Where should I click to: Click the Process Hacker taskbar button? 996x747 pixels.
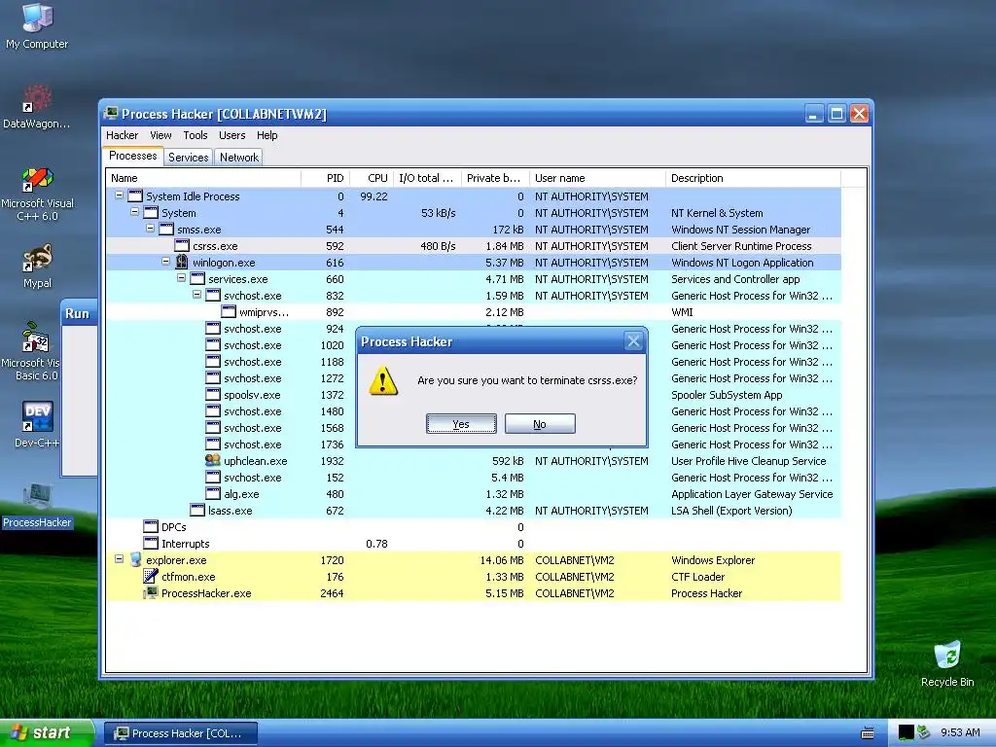coord(180,733)
